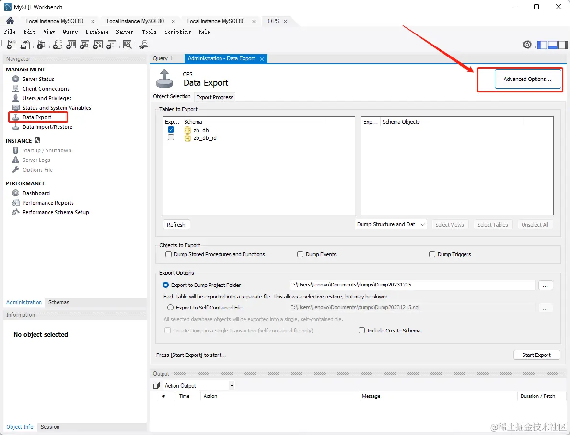This screenshot has height=435, width=570.
Task: Open the Server menu
Action: pos(125,32)
